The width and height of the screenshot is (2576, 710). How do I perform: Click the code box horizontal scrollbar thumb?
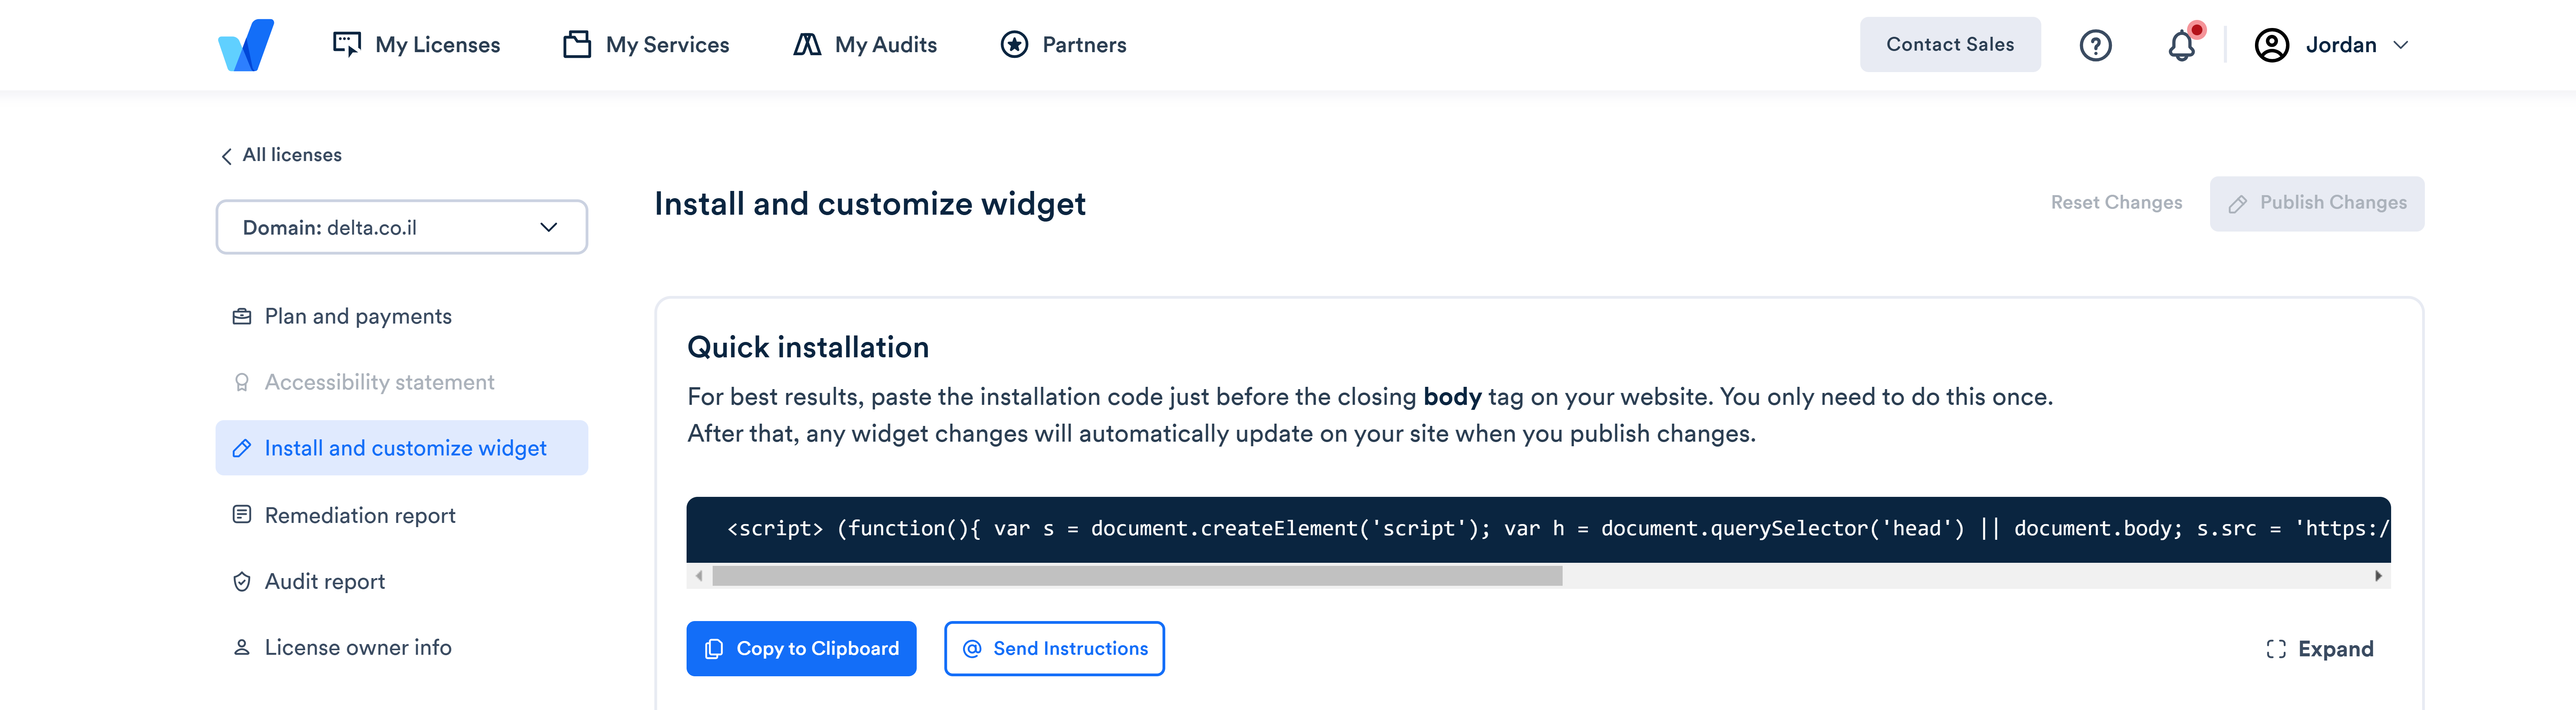[x=1137, y=576]
